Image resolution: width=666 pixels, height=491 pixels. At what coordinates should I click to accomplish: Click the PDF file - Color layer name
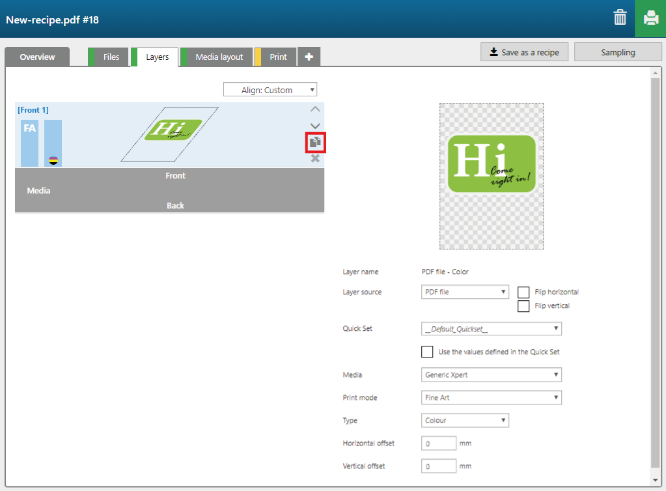(x=445, y=272)
